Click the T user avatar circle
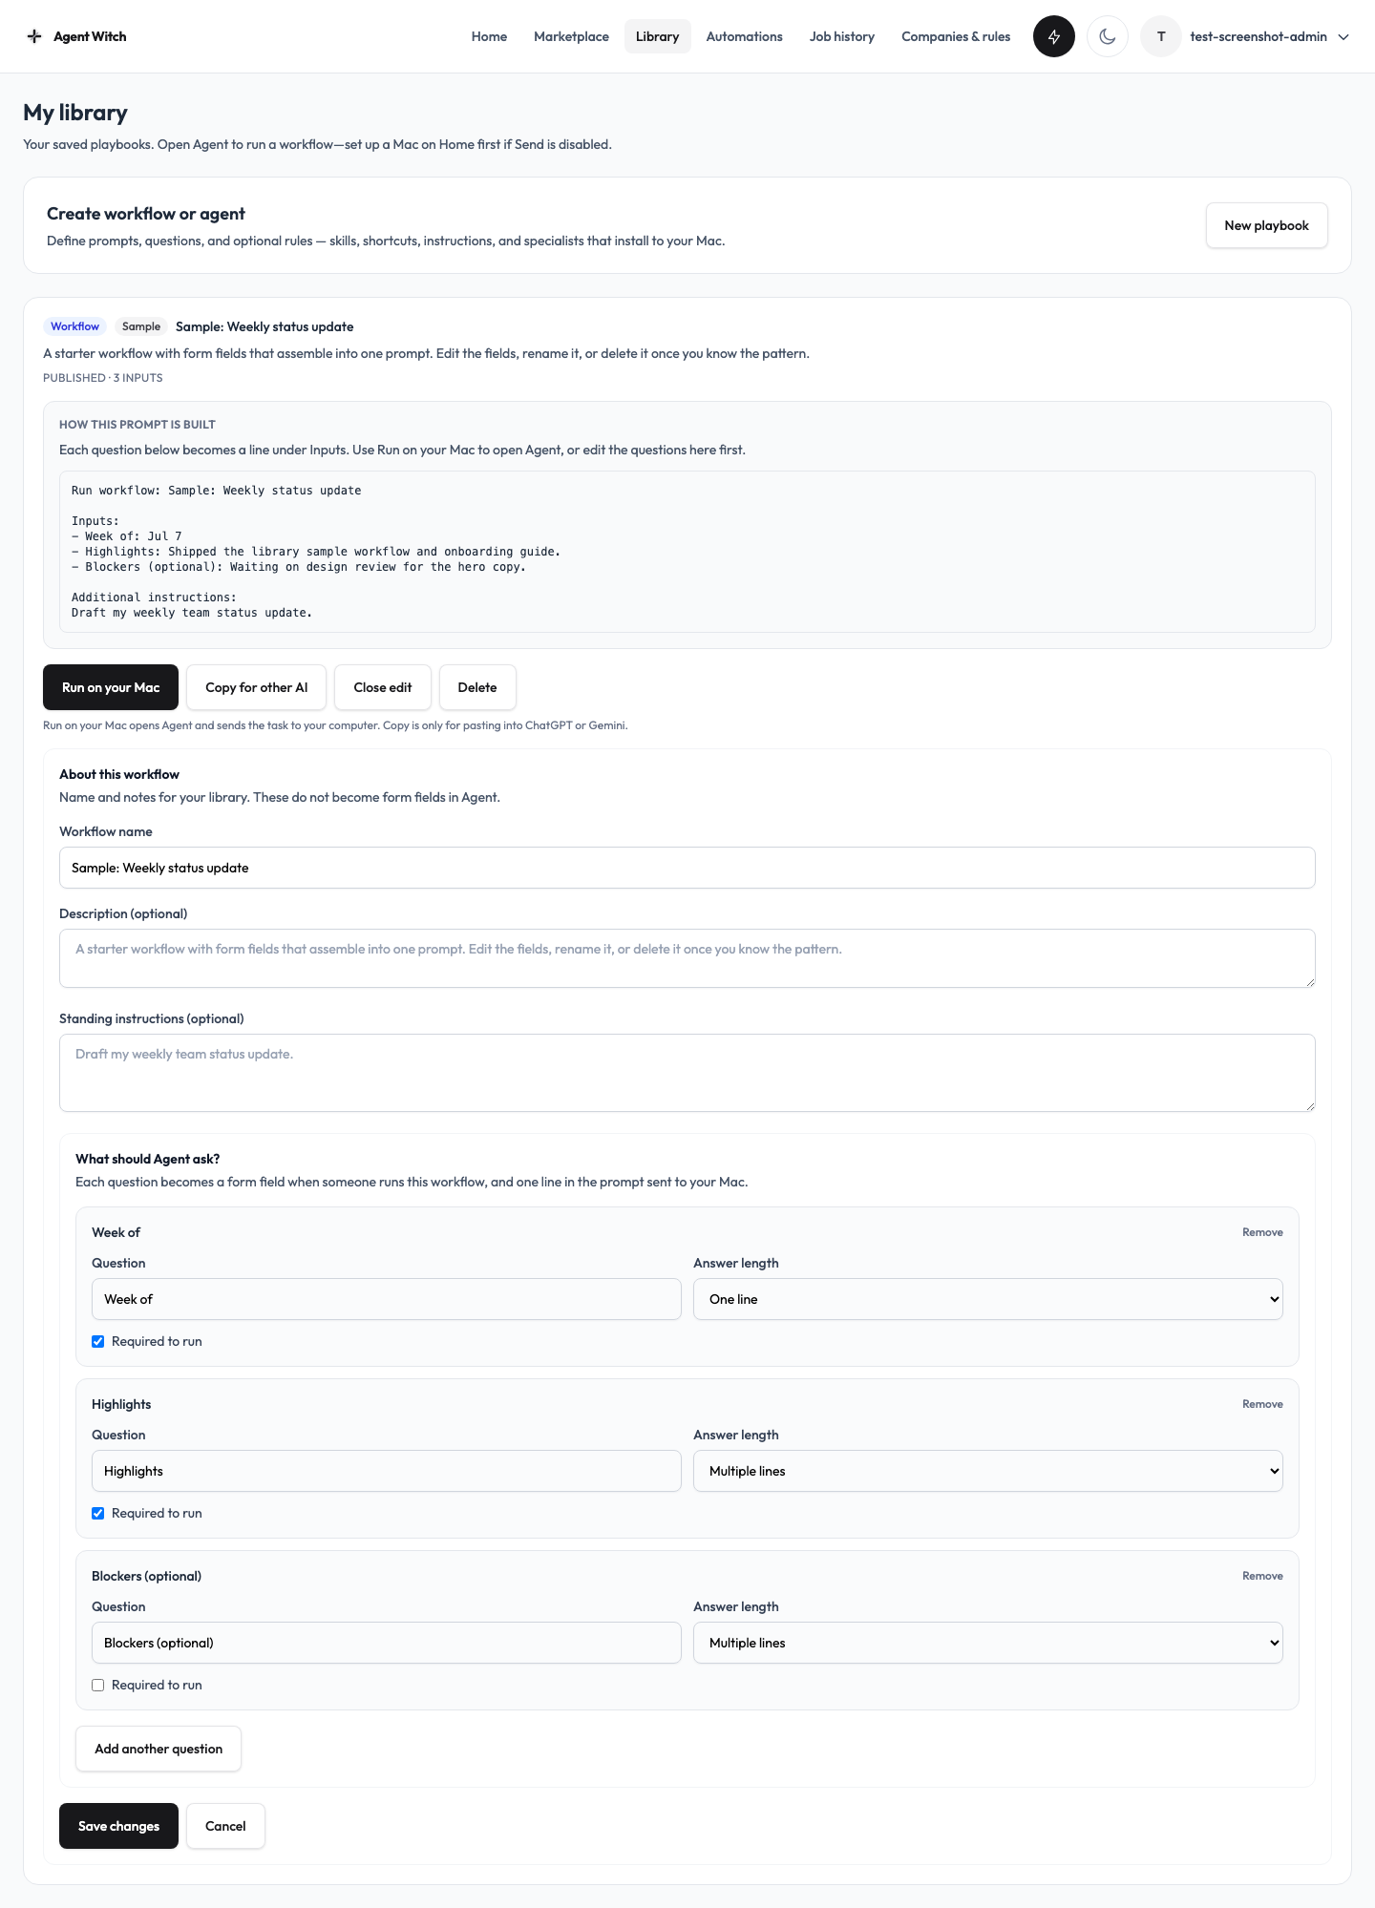The width and height of the screenshot is (1375, 1908). (1161, 36)
